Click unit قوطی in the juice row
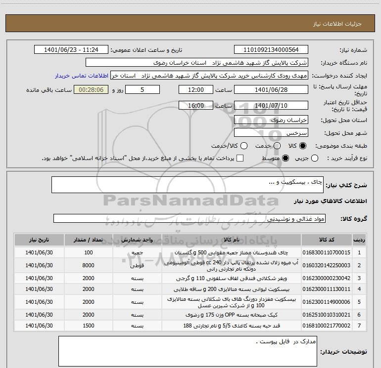 [x=137, y=265]
